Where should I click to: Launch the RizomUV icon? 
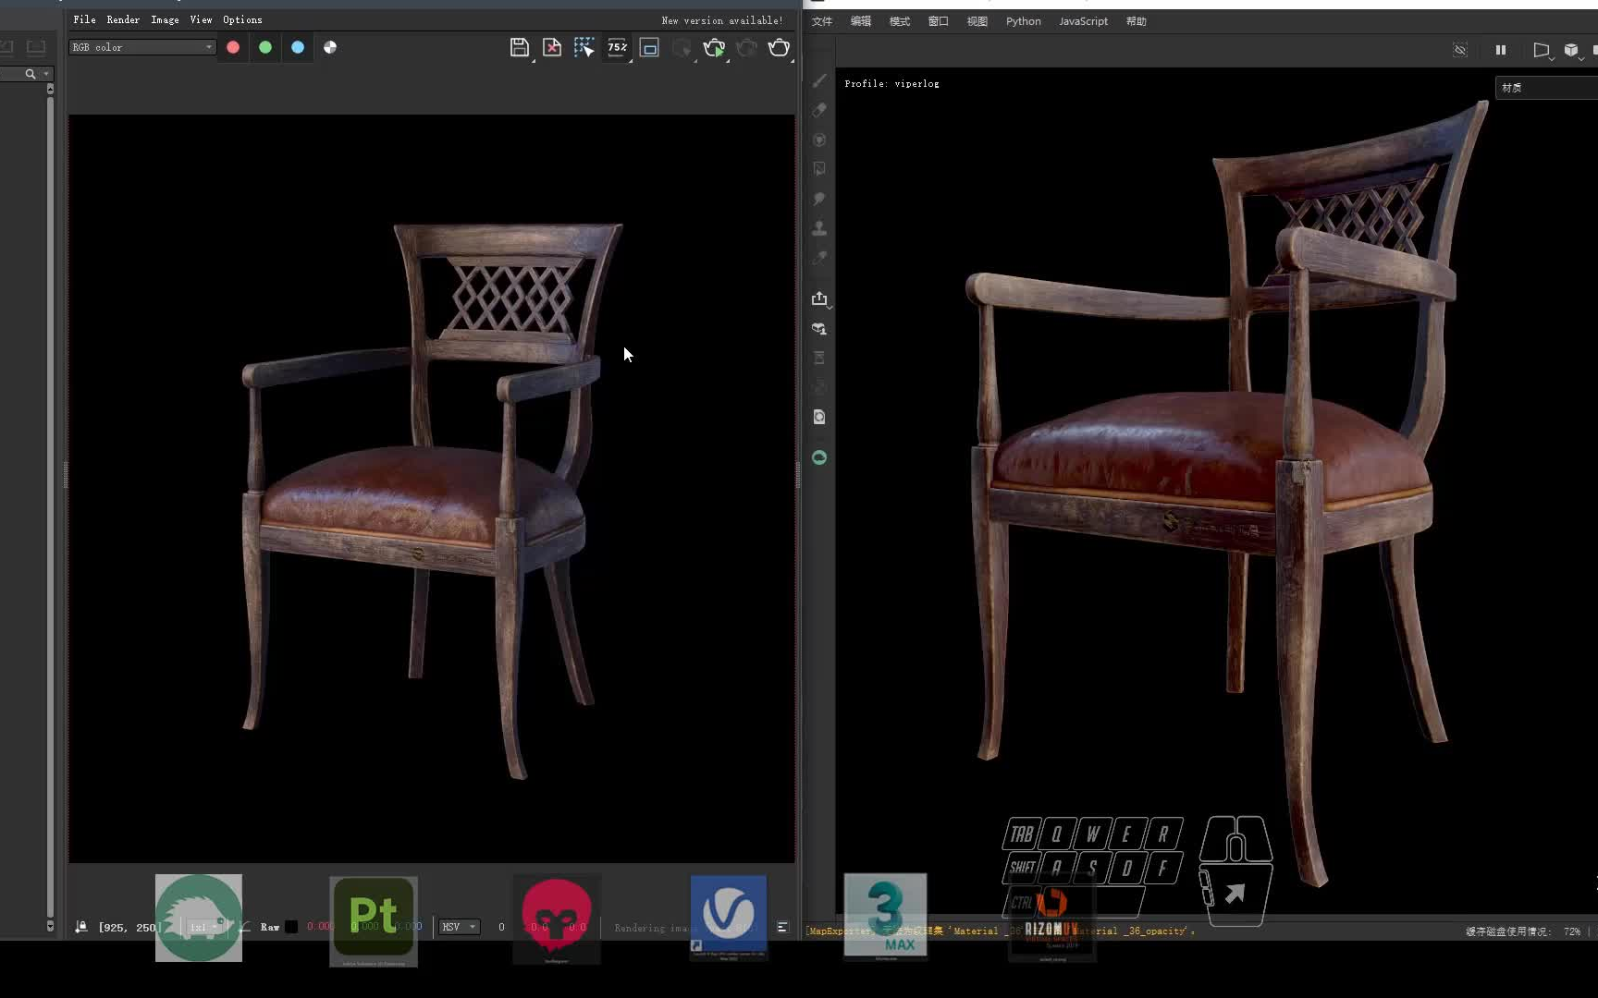point(1051,919)
